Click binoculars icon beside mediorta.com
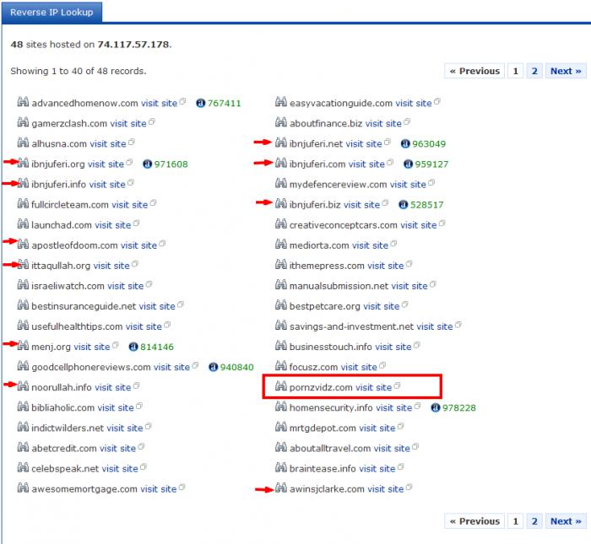Viewport: 591px width, 544px height. point(281,244)
